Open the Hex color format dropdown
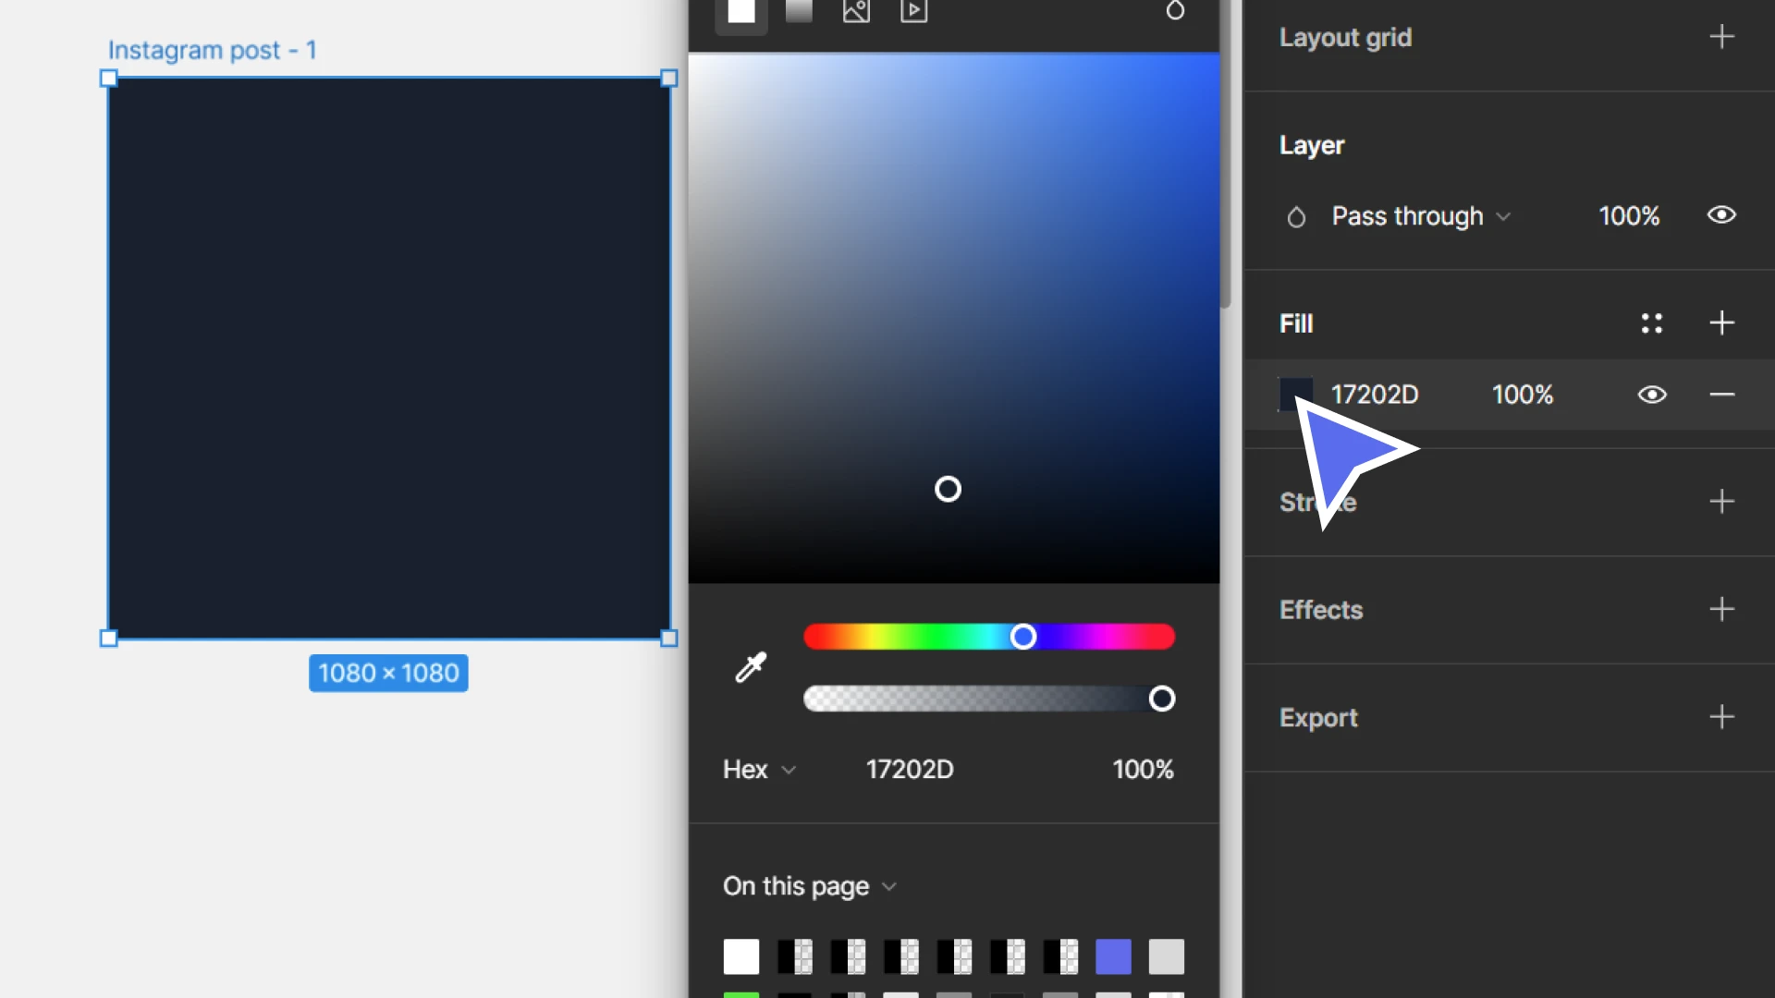The height and width of the screenshot is (998, 1775). (758, 769)
